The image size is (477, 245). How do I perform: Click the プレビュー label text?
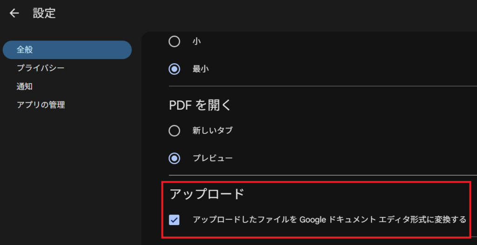click(x=212, y=158)
